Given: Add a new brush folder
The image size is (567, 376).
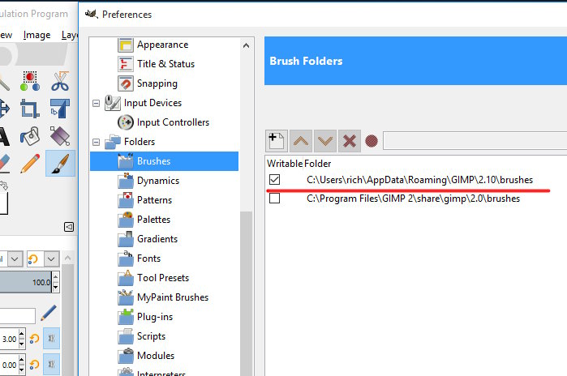Looking at the screenshot, I should point(277,141).
